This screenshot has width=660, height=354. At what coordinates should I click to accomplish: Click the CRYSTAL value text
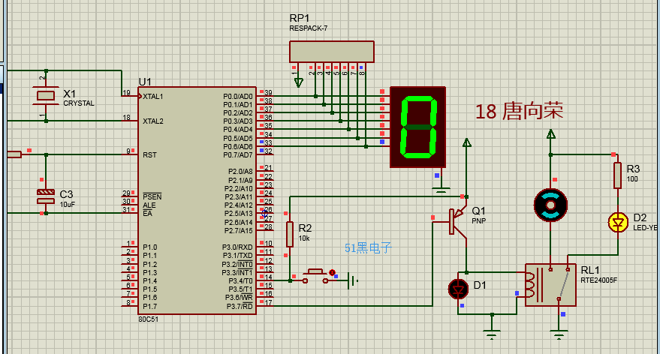point(79,103)
